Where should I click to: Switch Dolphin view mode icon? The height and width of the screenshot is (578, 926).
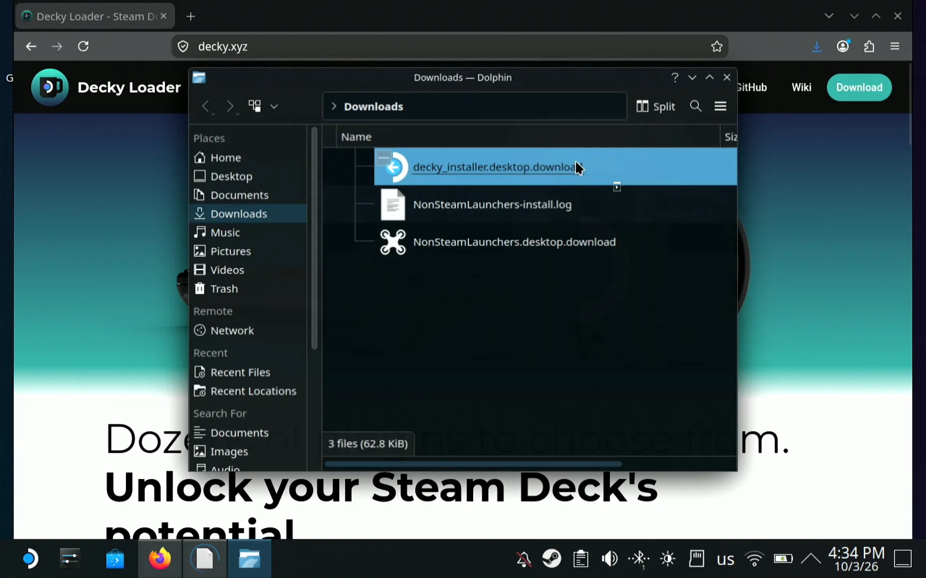(255, 106)
